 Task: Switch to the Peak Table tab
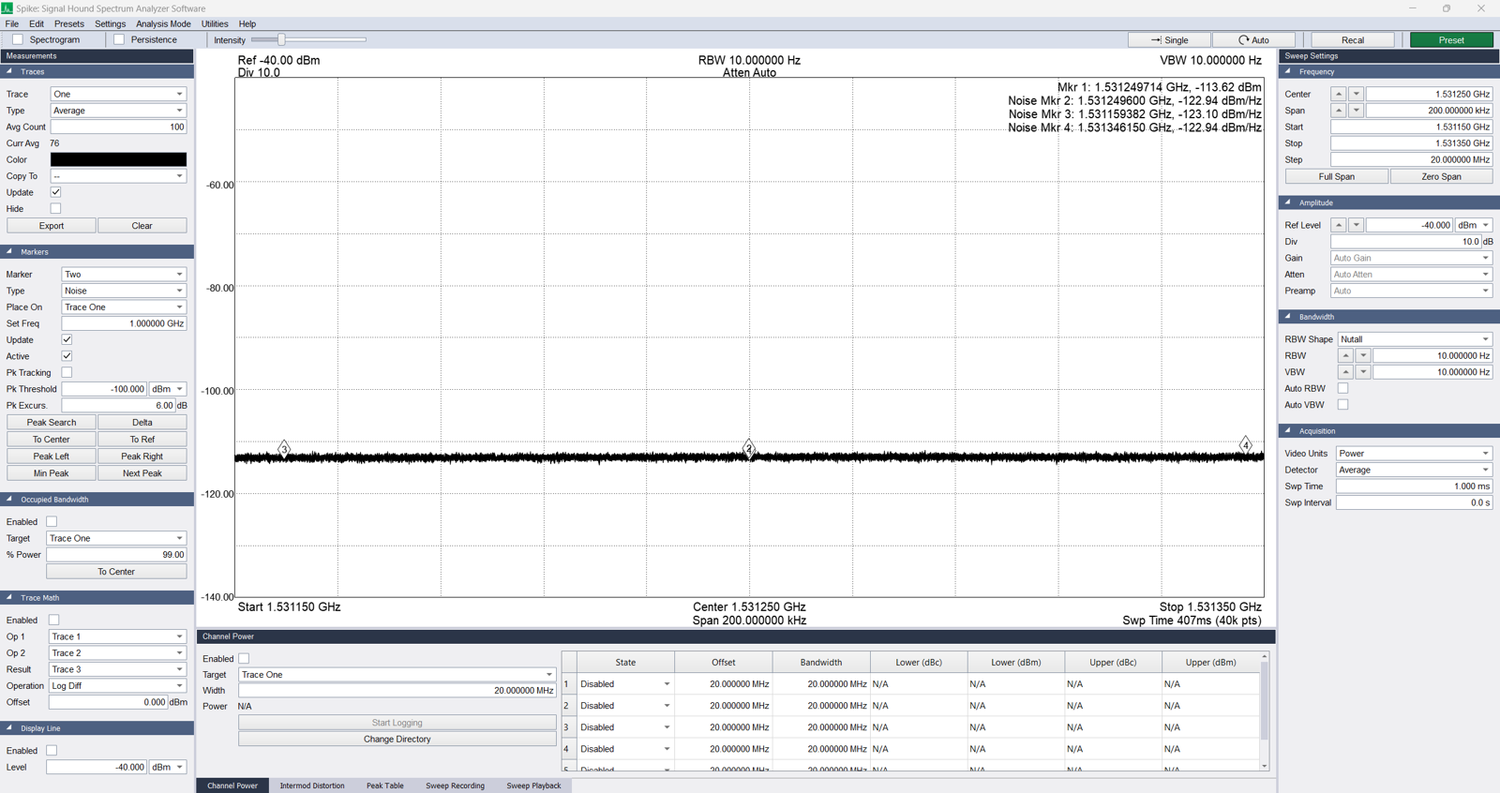[x=384, y=786]
